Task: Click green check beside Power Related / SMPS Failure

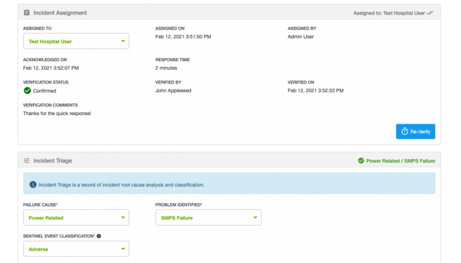Action: click(x=361, y=160)
